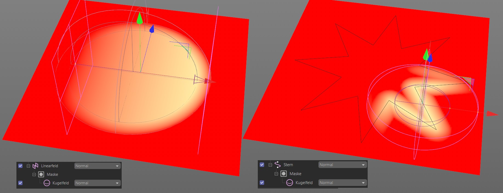Click the Kugelfeld sphere icon under Linearfeld
This screenshot has width=503, height=193.
coord(47,183)
